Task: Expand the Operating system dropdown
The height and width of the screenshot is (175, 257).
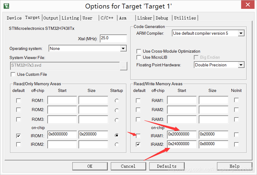Action: click(x=123, y=48)
